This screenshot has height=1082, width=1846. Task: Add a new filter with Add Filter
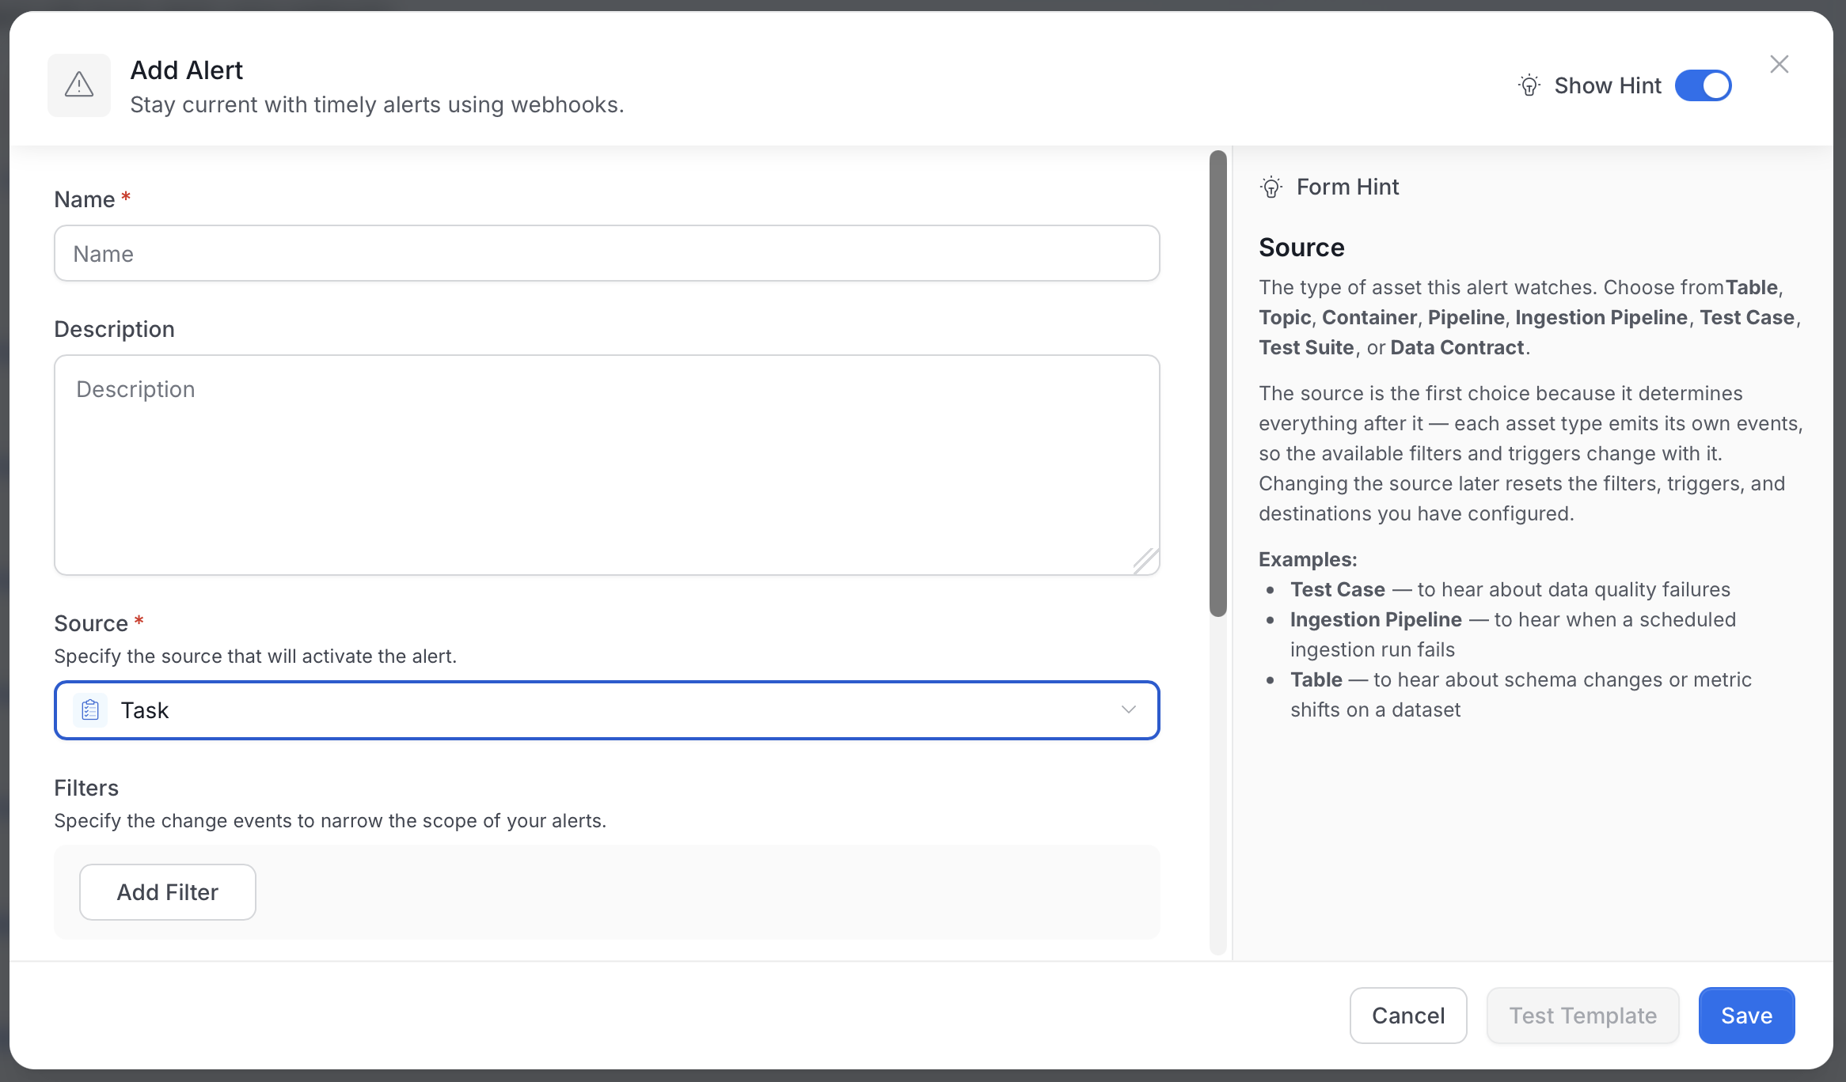[168, 892]
